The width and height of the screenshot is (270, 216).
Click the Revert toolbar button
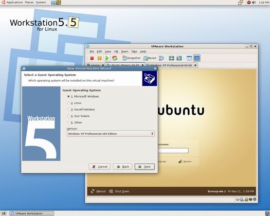[x=150, y=58]
